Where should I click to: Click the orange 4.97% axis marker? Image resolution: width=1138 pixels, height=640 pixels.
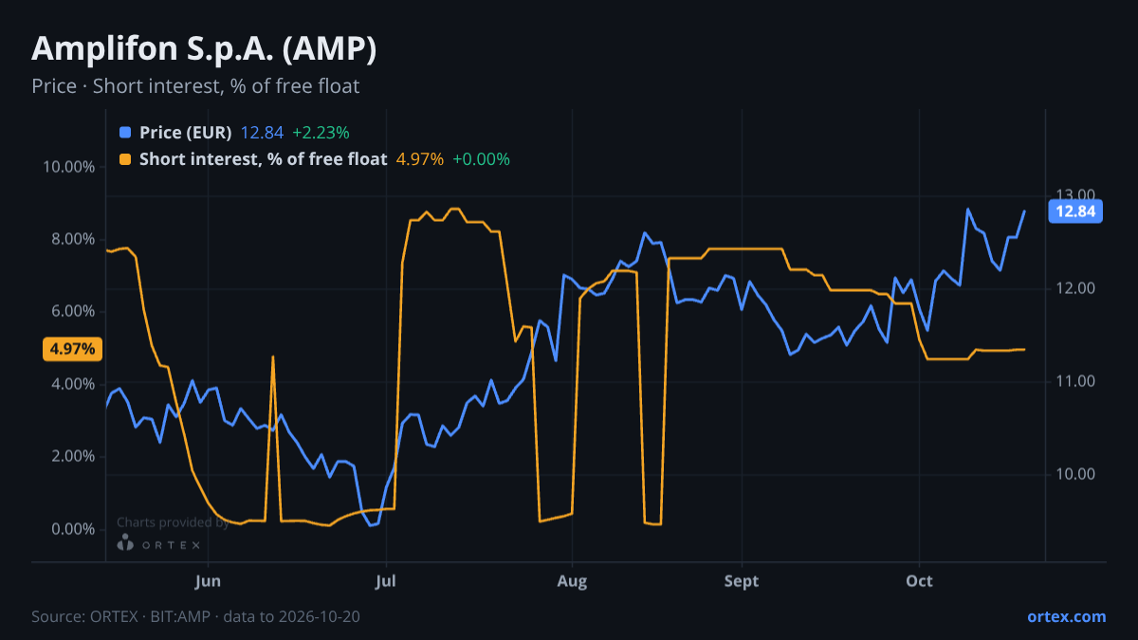72,349
